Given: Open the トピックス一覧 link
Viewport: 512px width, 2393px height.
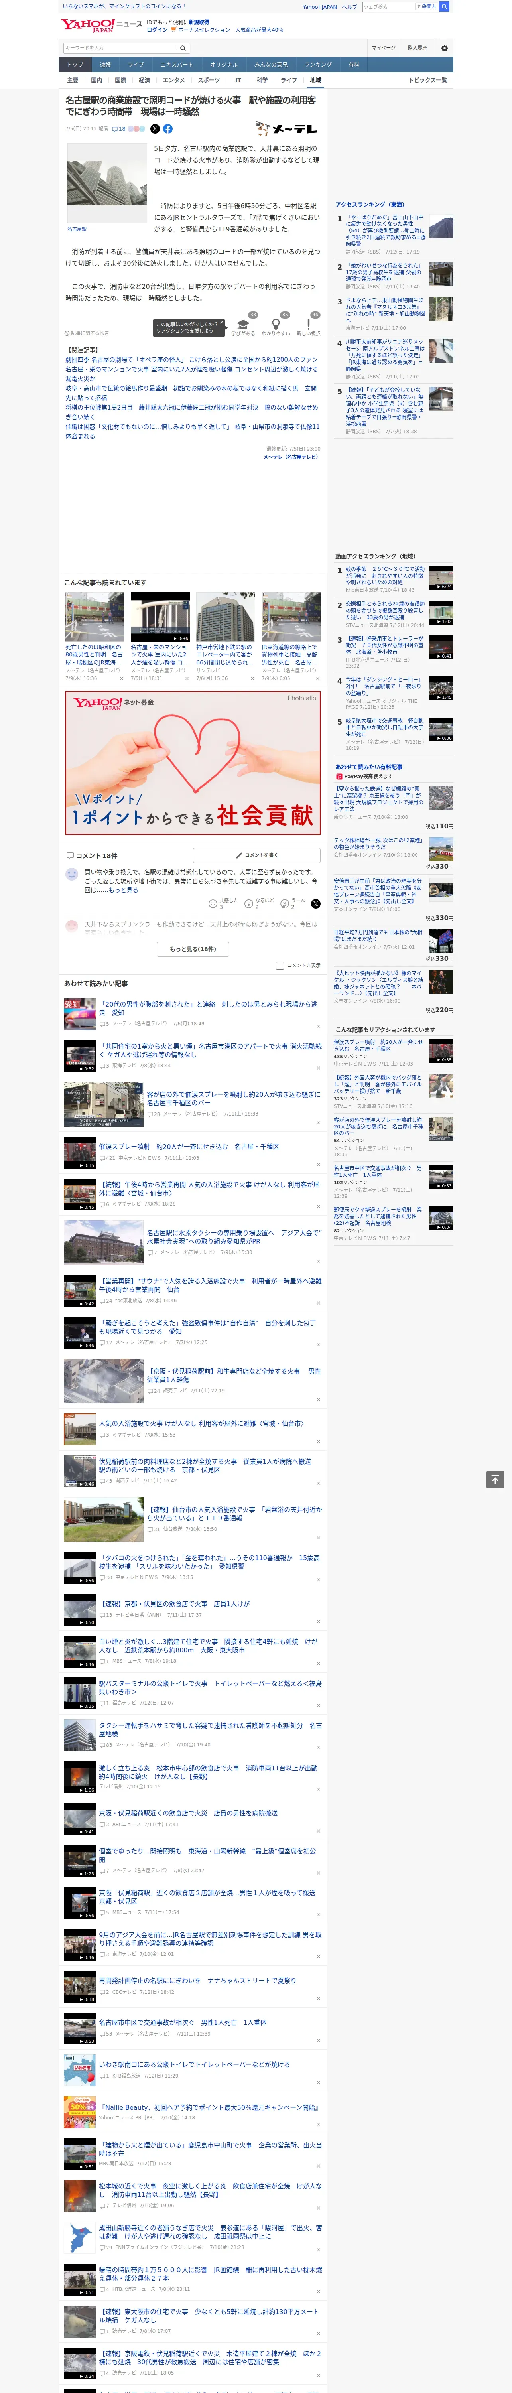Looking at the screenshot, I should (x=427, y=80).
